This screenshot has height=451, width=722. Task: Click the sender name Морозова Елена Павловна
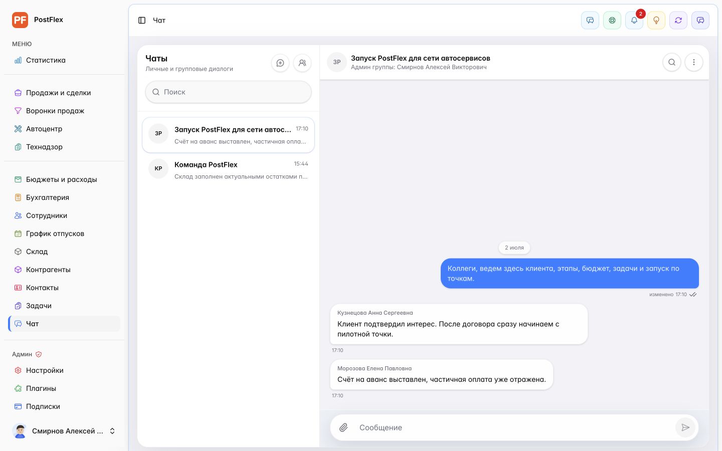coord(375,368)
